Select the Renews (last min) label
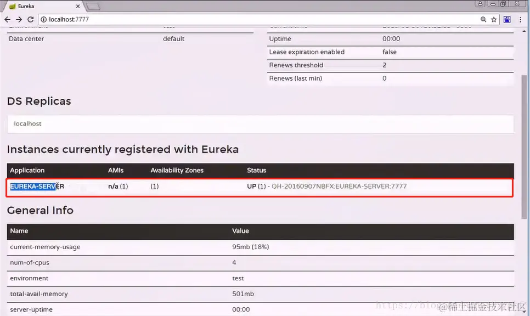530x316 pixels. coord(295,78)
